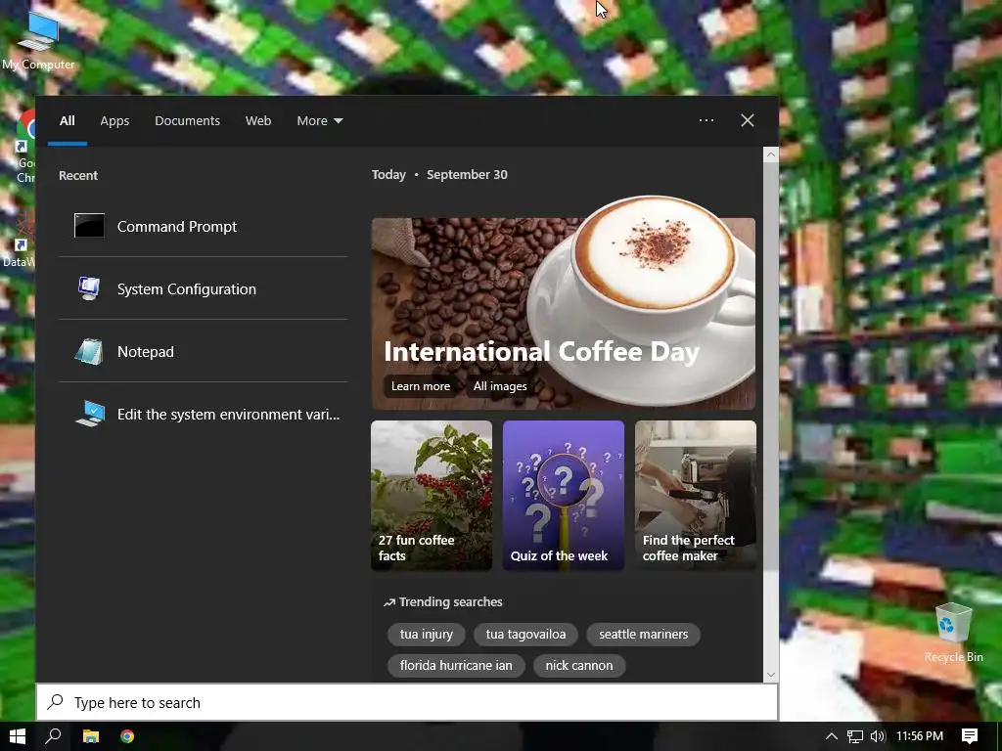
Task: Click the scrollbar down arrow
Action: pos(771,675)
